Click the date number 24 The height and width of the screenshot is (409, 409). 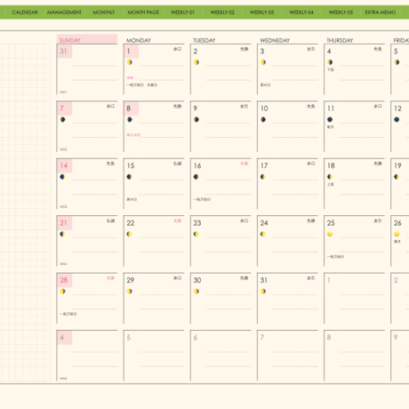pyautogui.click(x=264, y=223)
